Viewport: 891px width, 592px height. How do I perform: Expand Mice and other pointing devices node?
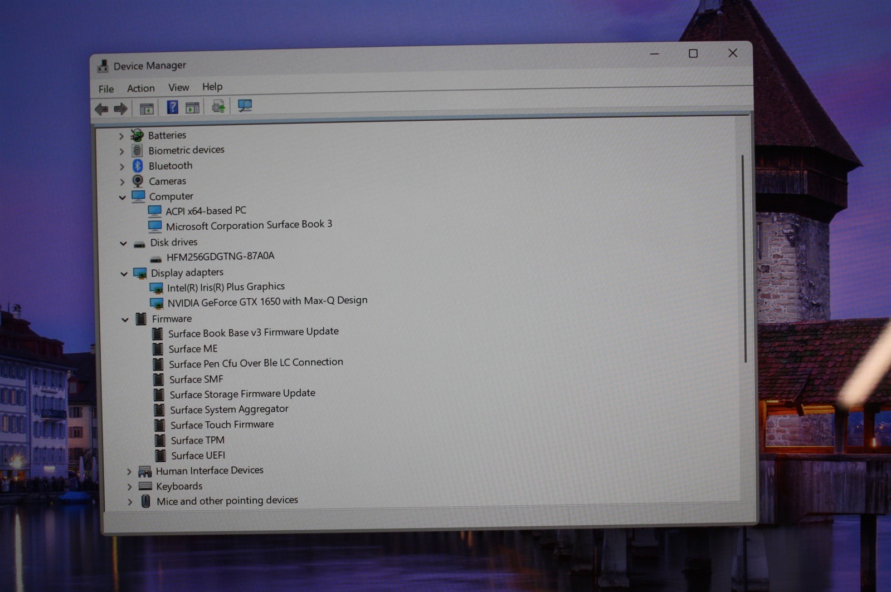(130, 502)
